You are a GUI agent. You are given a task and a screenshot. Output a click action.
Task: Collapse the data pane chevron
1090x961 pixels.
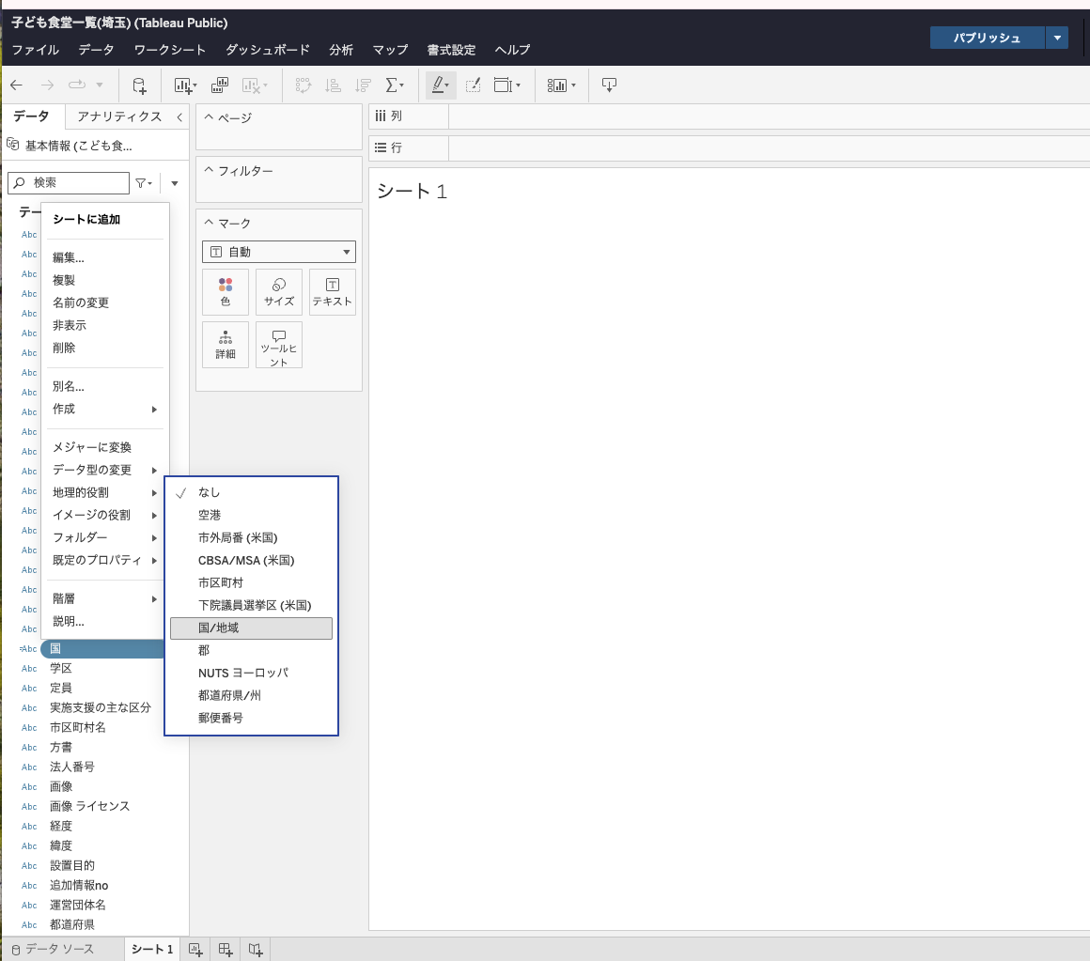click(179, 116)
